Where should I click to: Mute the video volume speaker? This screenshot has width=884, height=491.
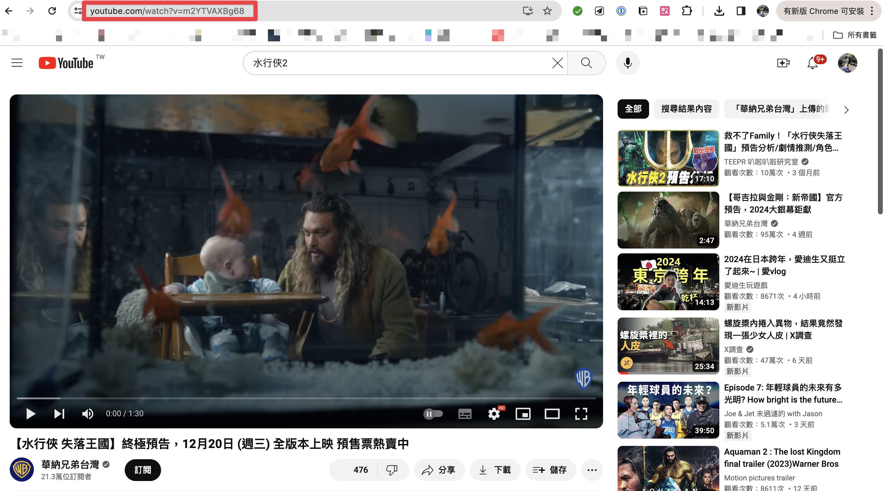click(x=87, y=414)
